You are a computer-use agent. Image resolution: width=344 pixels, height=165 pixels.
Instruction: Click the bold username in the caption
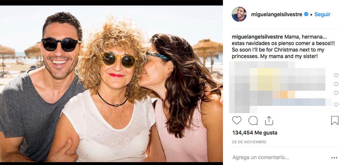tap(257, 37)
